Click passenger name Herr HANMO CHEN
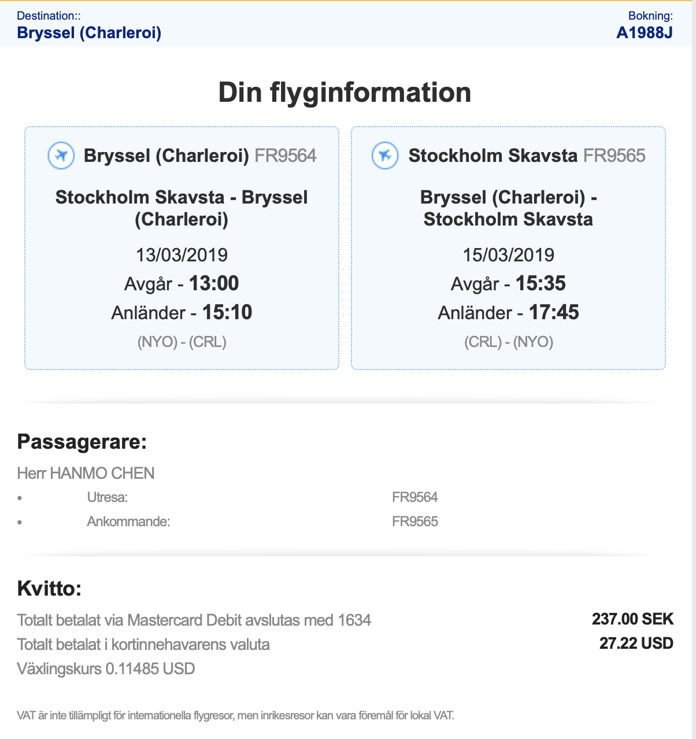696x739 pixels. pos(86,473)
